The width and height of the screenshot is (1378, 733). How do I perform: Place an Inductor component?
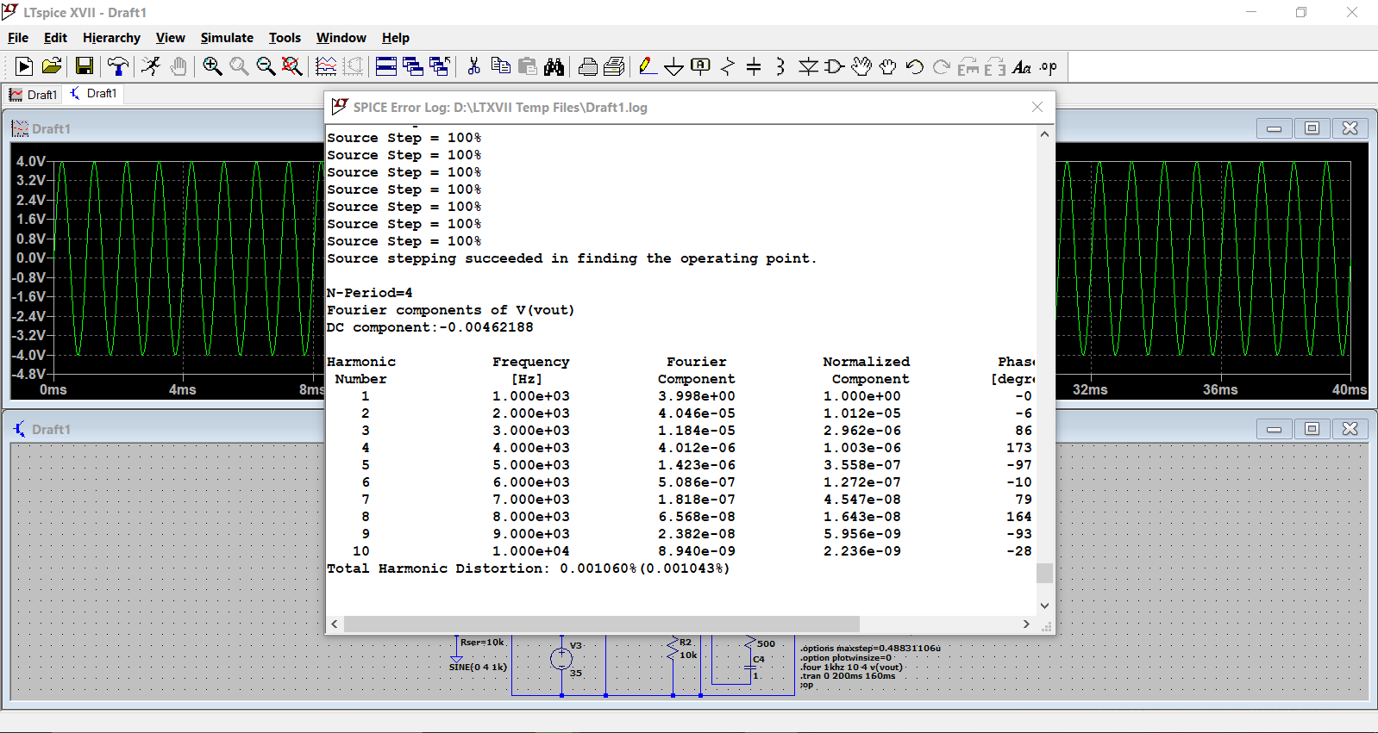(x=780, y=66)
